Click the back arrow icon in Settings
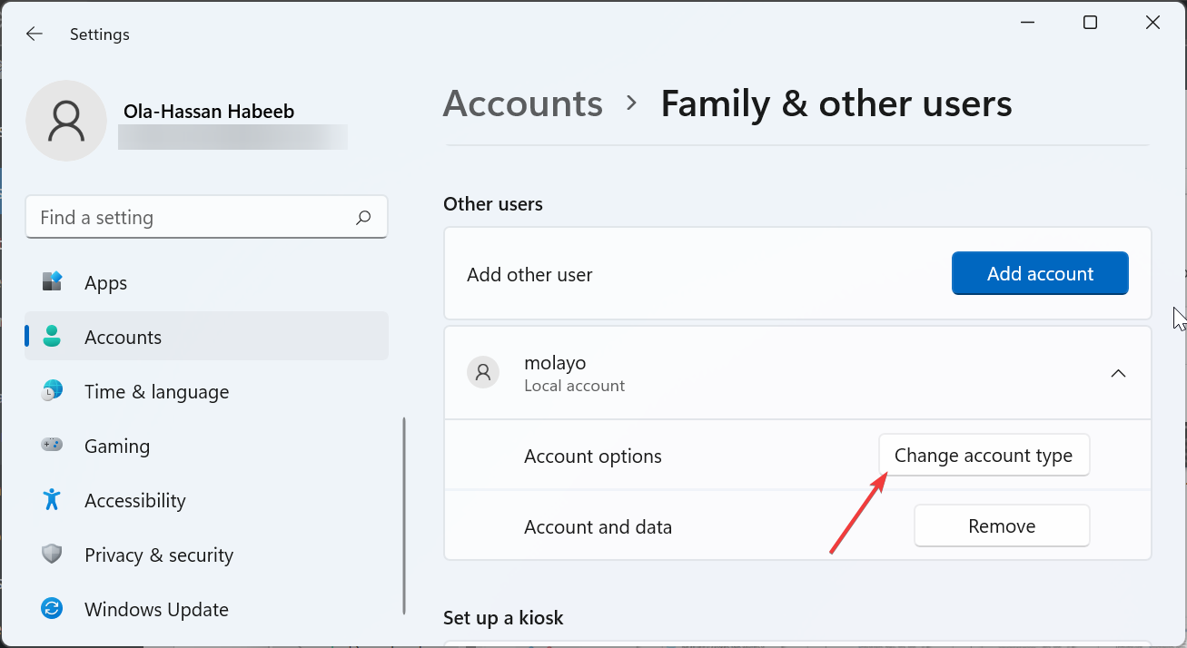 point(35,34)
